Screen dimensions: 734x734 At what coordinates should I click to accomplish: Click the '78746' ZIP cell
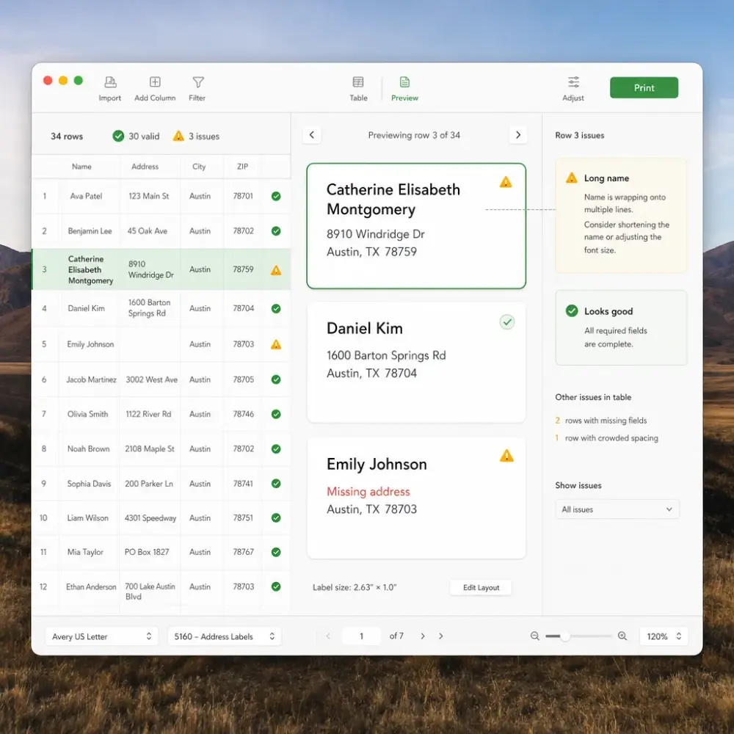(244, 414)
